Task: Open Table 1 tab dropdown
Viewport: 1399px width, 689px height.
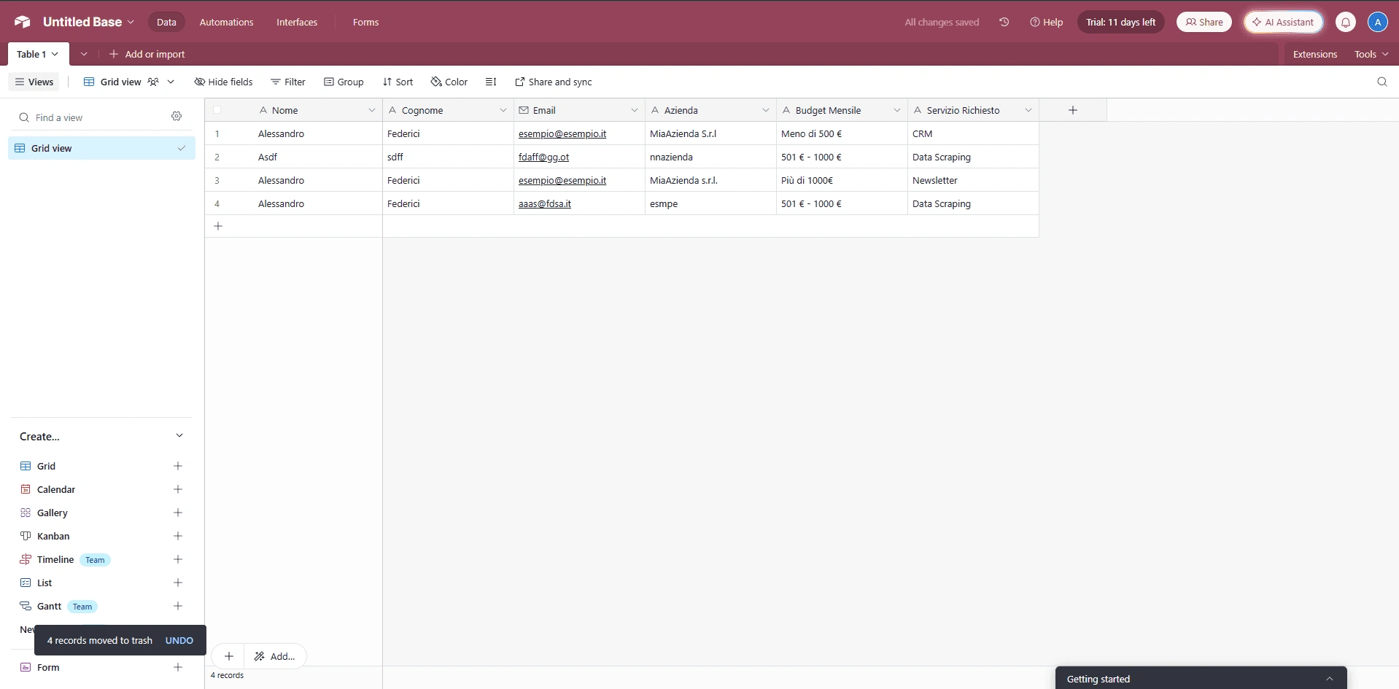Action: tap(55, 54)
